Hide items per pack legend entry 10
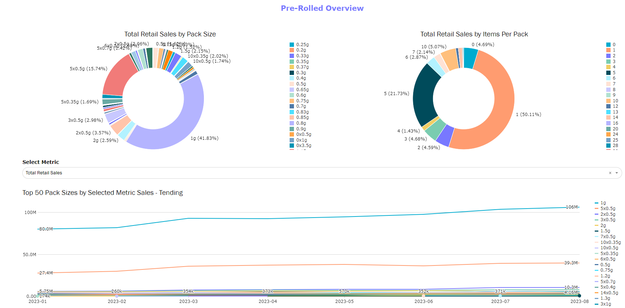Image resolution: width=625 pixels, height=308 pixels. [615, 101]
